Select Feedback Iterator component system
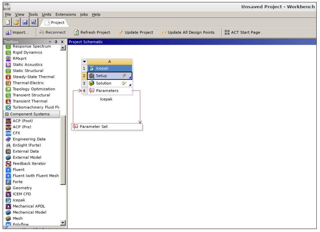This screenshot has width=320, height=232. 29,164
